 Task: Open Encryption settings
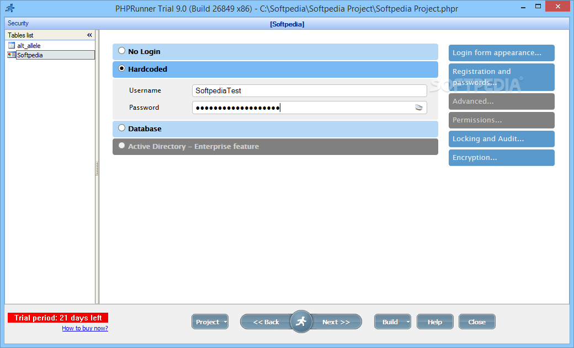point(502,158)
